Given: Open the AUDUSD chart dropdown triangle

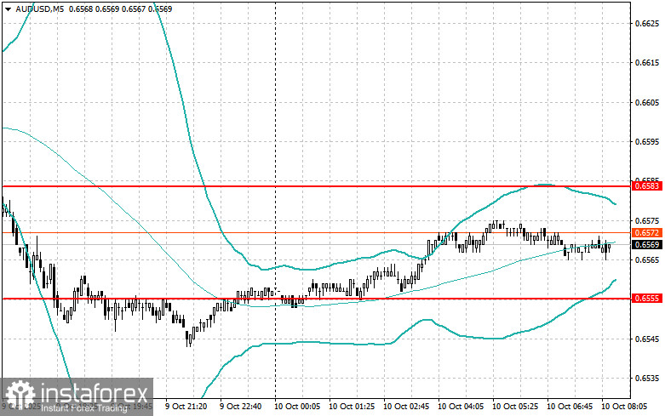Looking at the screenshot, I should point(8,9).
